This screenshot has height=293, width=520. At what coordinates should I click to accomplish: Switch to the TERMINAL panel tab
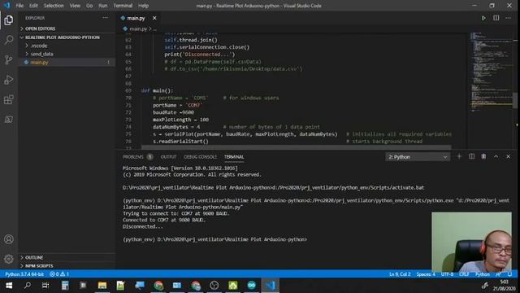click(234, 157)
